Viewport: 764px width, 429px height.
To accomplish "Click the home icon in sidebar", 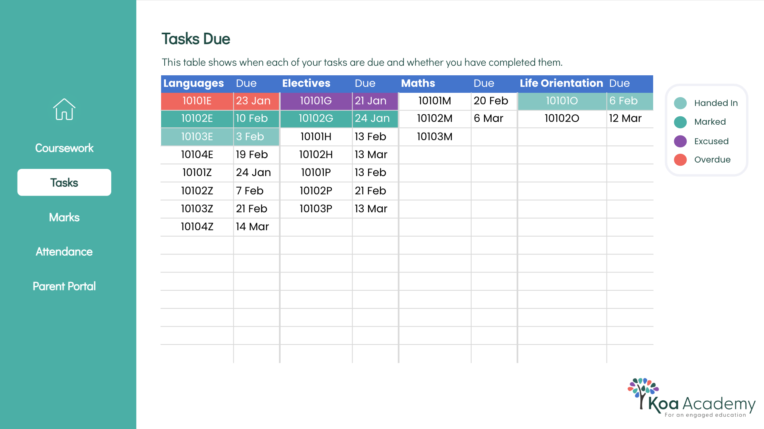I will click(x=64, y=109).
